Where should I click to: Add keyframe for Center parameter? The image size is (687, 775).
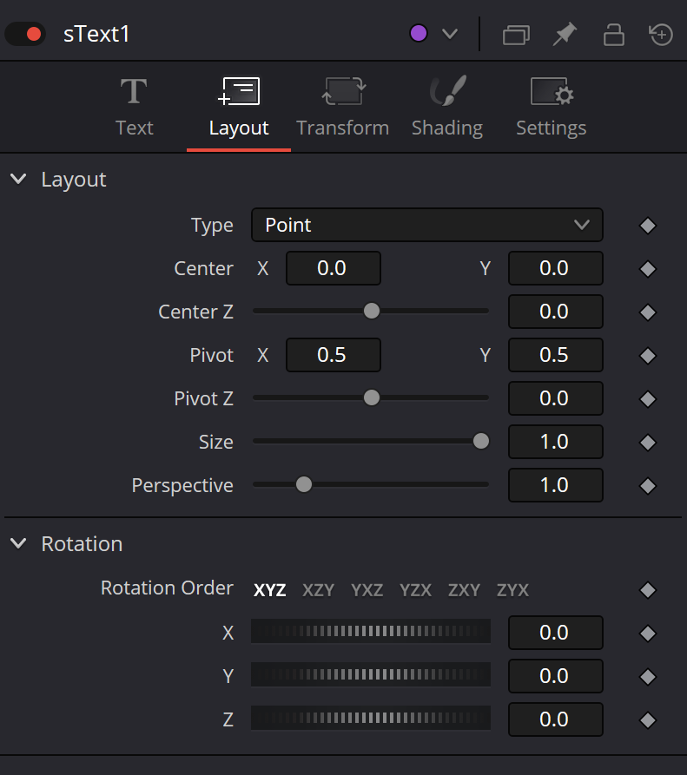[x=647, y=269]
